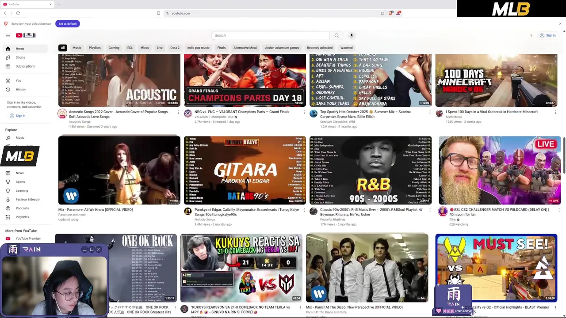Open options for ONE OK ROCK video

(175, 307)
